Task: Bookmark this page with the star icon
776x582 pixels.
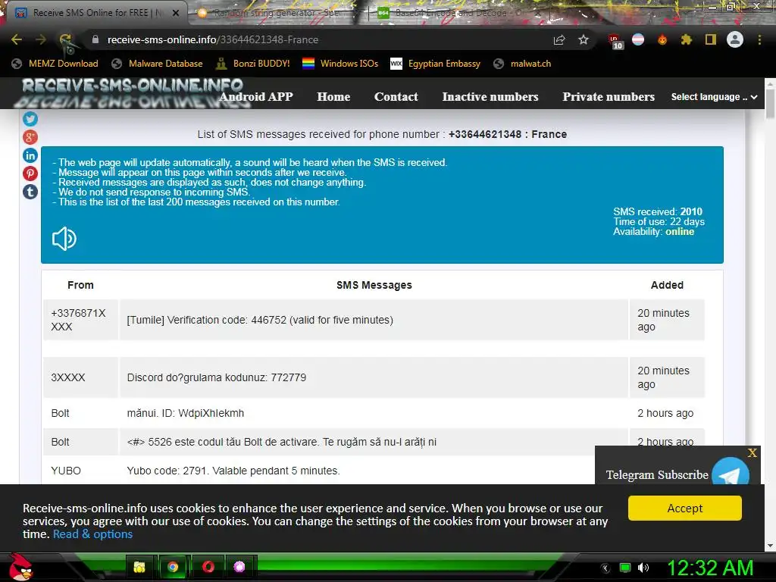Action: tap(584, 39)
